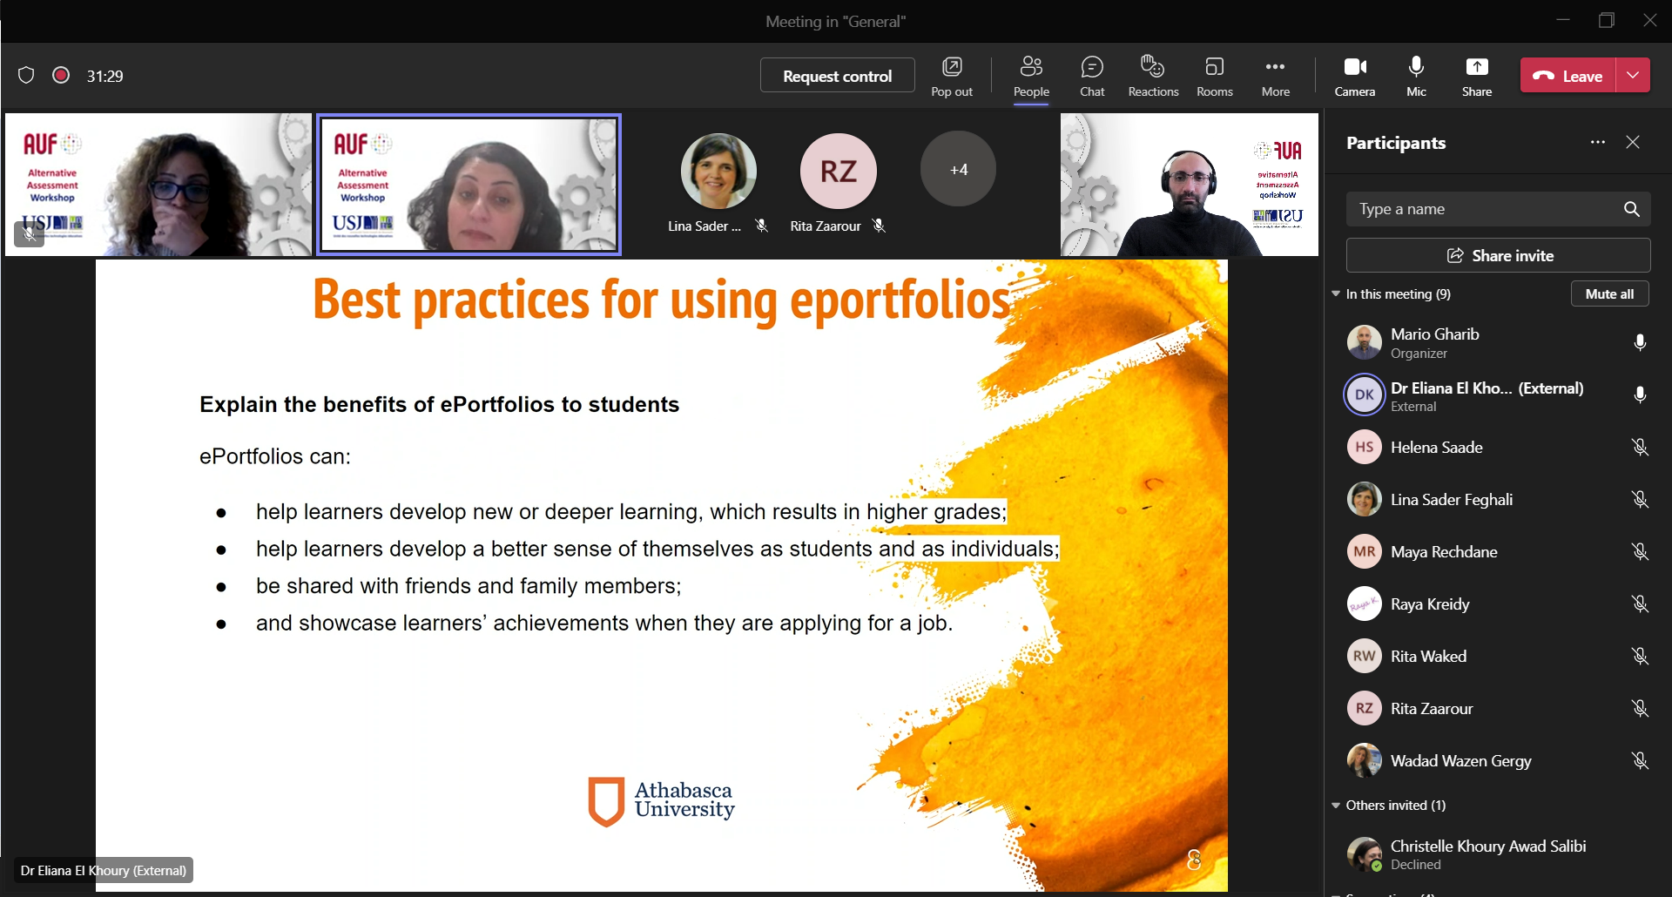
Task: Click Raya Kreidy's avatar in participants list
Action: [1364, 604]
